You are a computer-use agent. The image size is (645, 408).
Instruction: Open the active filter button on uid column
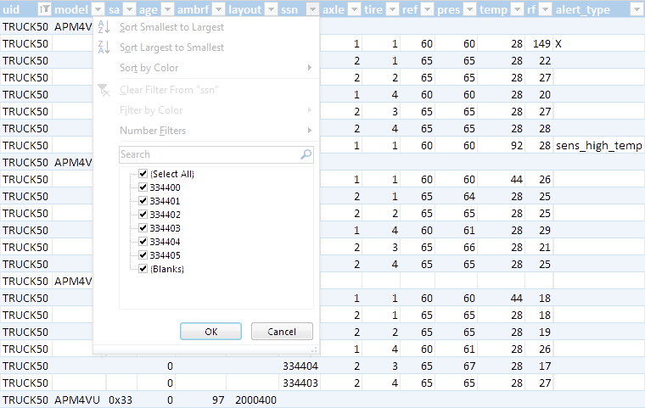pyautogui.click(x=44, y=9)
